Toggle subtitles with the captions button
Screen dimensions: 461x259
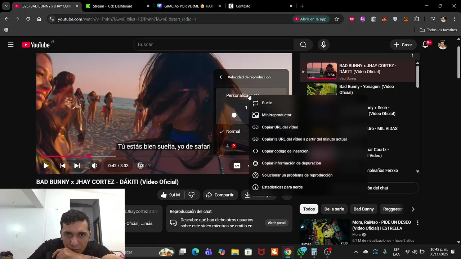tap(237, 166)
